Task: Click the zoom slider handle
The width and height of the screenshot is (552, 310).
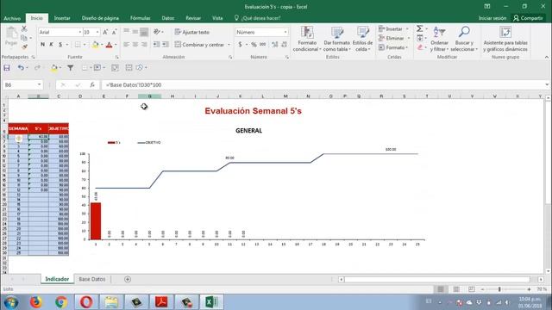Action: 499,289
